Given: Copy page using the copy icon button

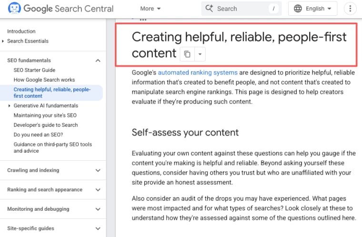Looking at the screenshot, I should point(187,54).
